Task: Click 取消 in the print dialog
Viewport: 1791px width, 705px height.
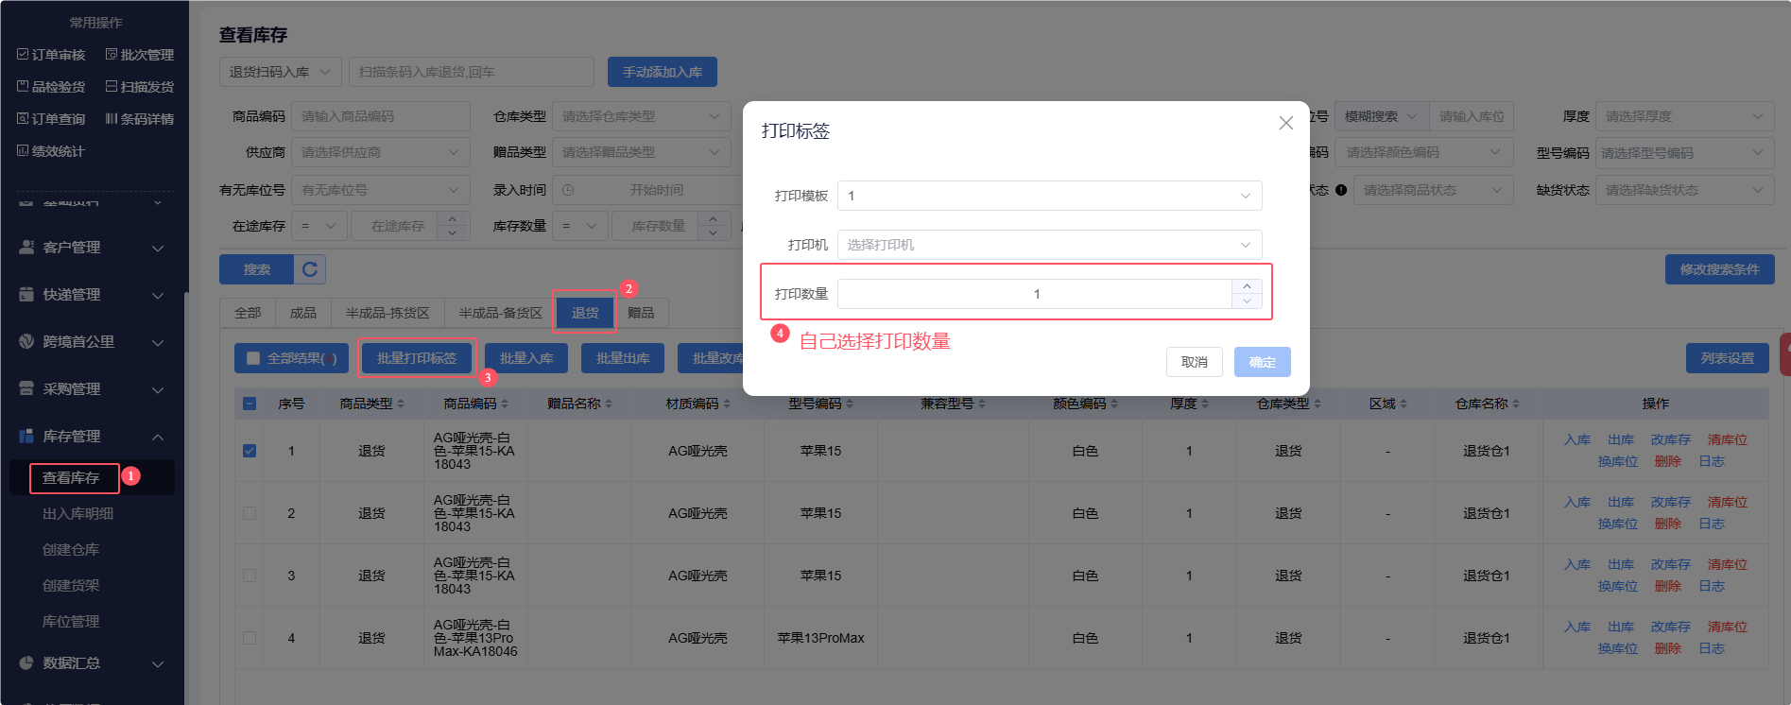Action: click(1195, 362)
